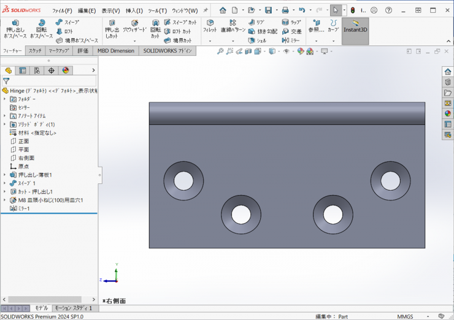Image resolution: width=454 pixels, height=320 pixels.
Task: Select the 回転ボス/ベース revolve tool
Action: click(41, 28)
